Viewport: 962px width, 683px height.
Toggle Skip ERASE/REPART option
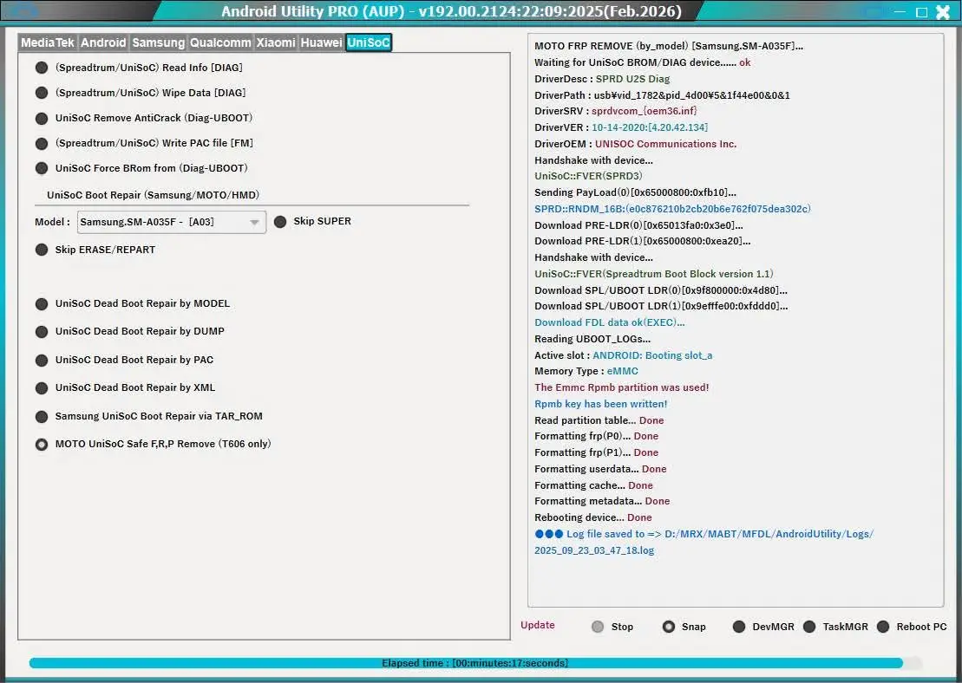pyautogui.click(x=42, y=250)
